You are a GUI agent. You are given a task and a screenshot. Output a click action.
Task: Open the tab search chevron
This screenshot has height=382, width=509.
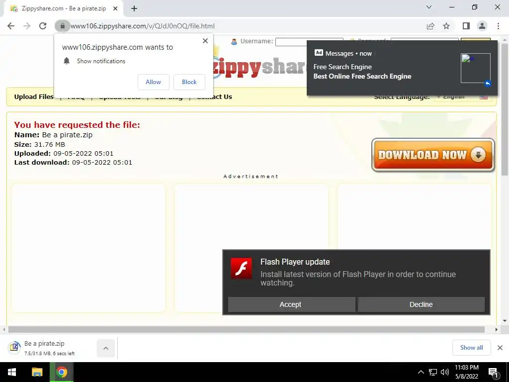(429, 7)
